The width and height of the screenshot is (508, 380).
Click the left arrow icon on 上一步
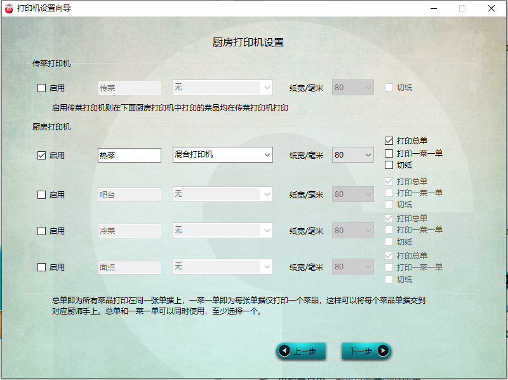coord(284,351)
